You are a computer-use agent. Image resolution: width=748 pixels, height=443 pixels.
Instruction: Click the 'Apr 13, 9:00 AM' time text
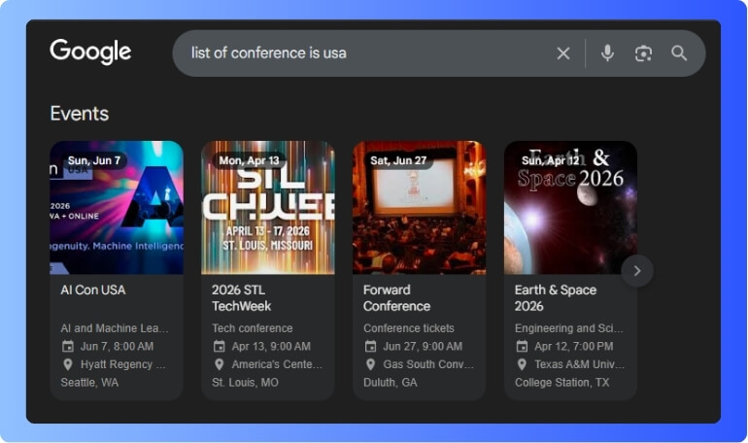coord(271,346)
